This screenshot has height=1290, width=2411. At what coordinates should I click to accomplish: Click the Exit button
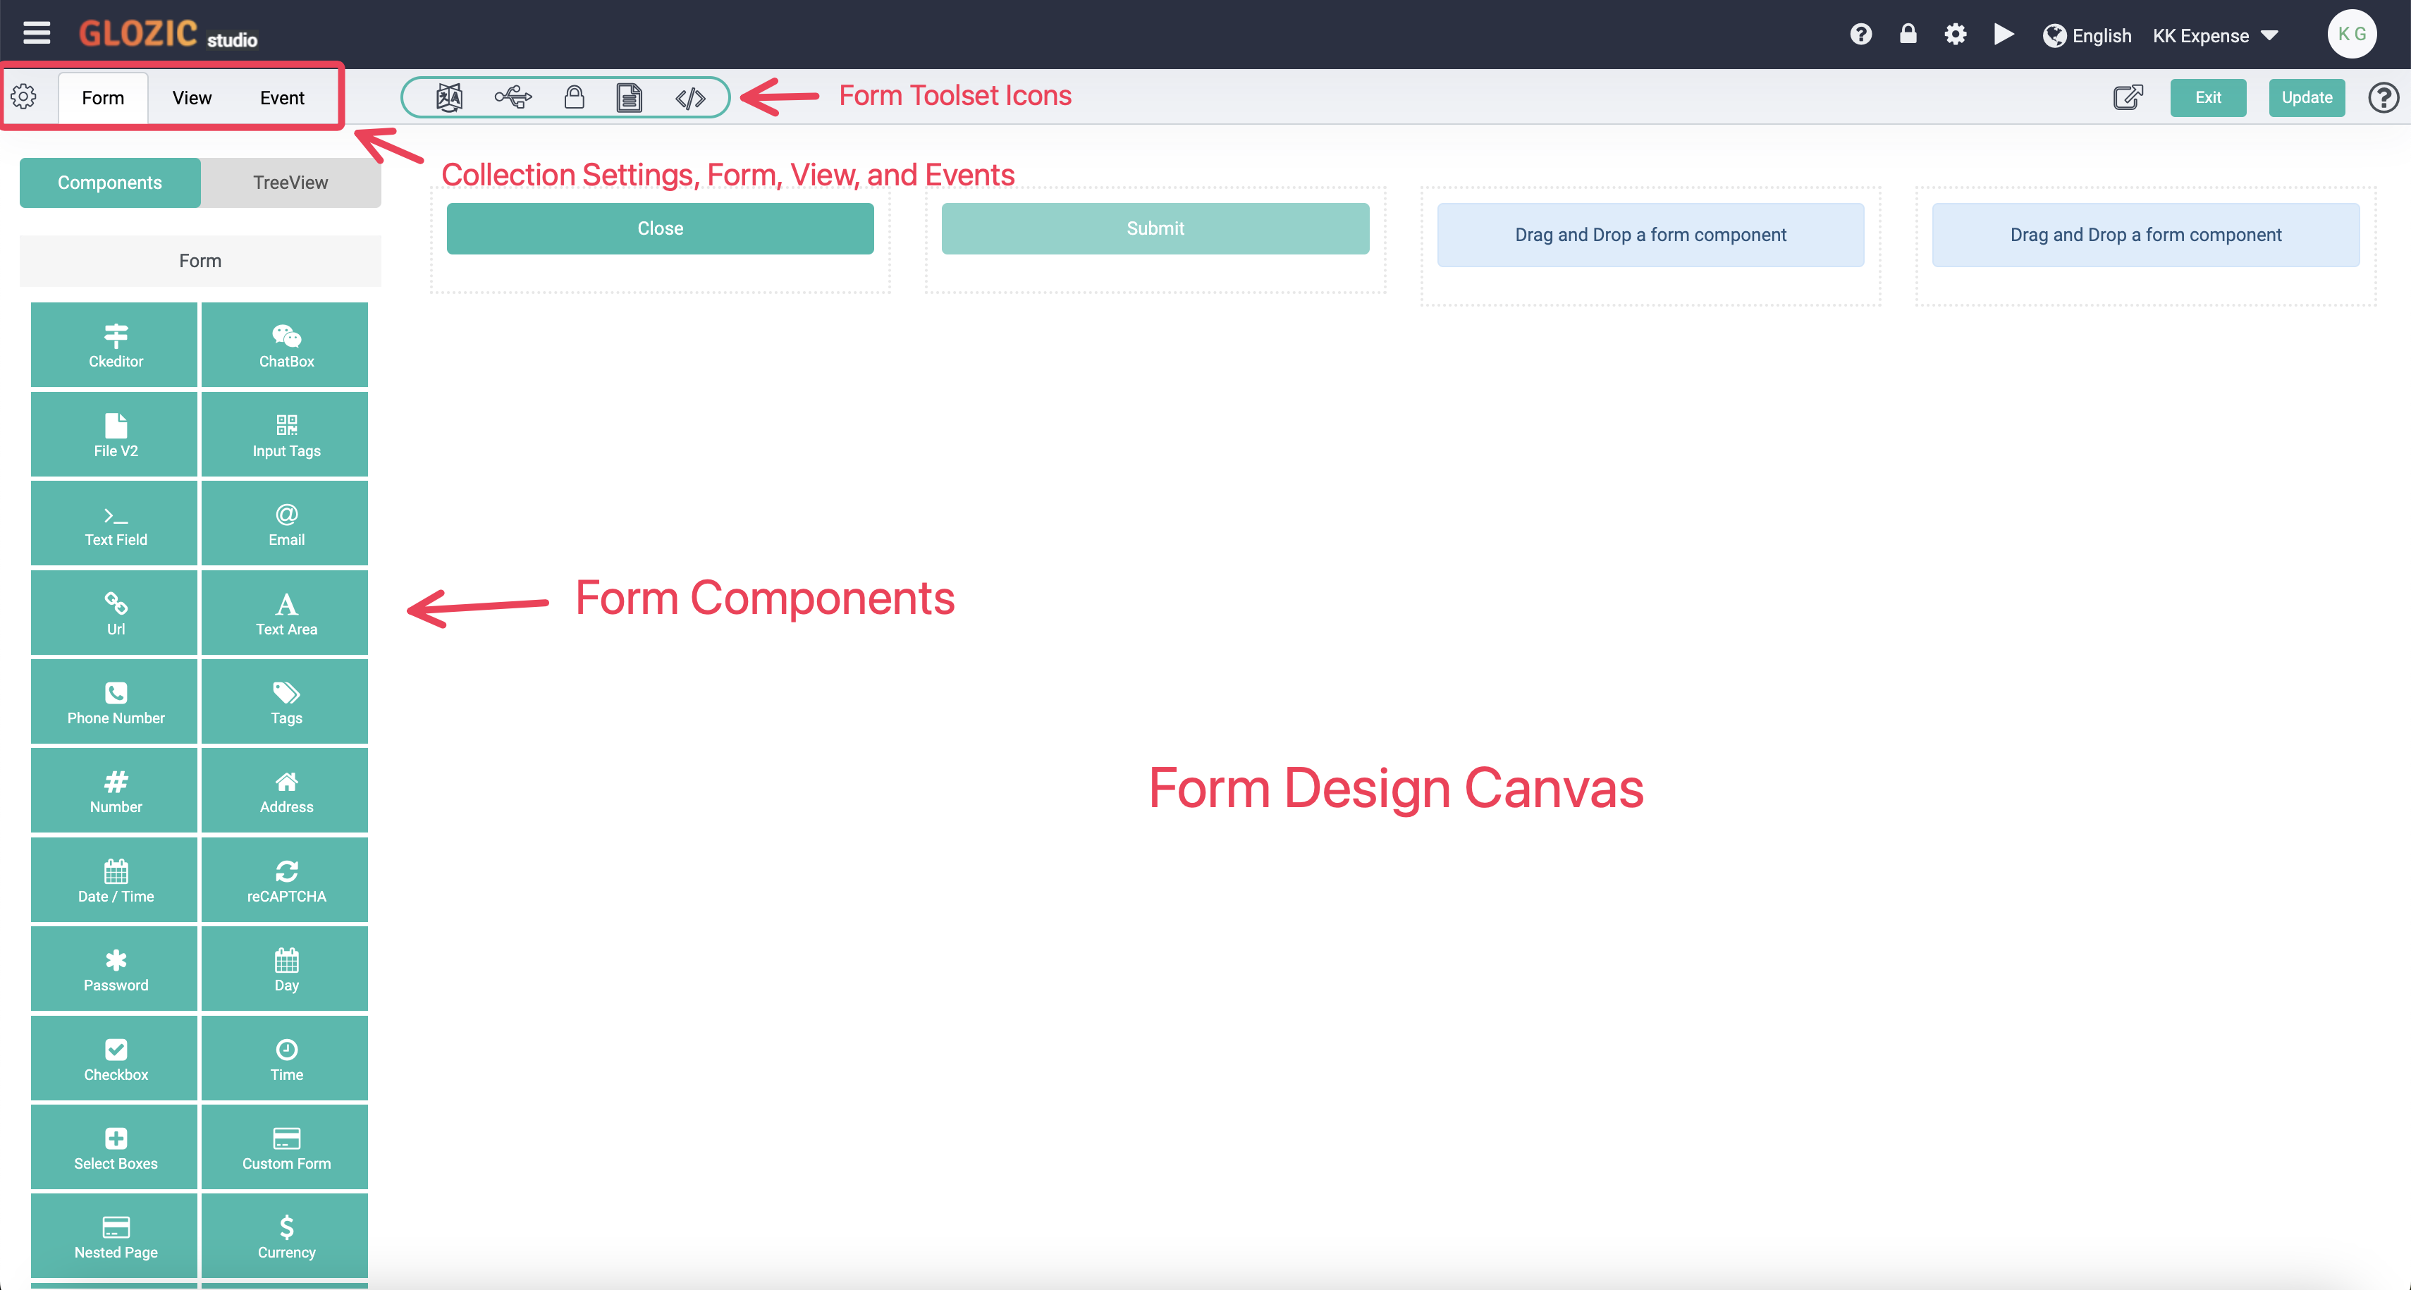pyautogui.click(x=2208, y=97)
